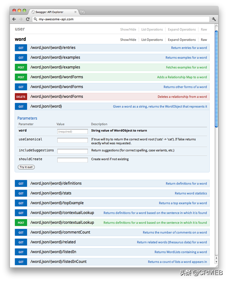Click GET badge for /word.json/{word}/entries

[x=21, y=48]
